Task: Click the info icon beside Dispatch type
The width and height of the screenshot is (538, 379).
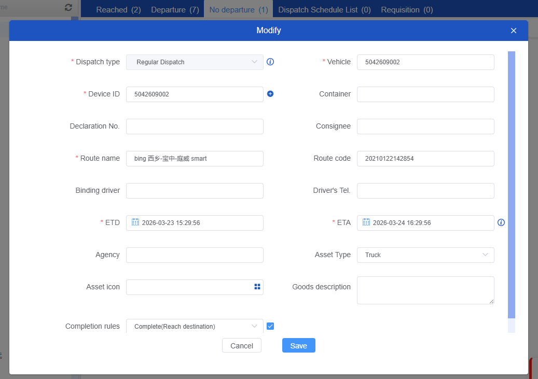Action: [270, 62]
